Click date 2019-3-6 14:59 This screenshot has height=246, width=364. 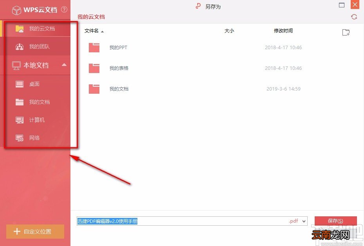tap(283, 89)
